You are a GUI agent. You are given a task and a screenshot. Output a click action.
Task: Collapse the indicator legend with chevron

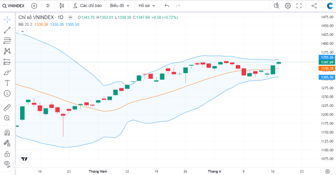click(22, 31)
